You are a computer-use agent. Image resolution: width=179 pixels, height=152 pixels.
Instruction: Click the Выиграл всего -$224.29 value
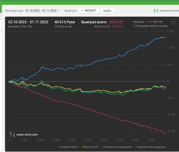click(x=116, y=22)
